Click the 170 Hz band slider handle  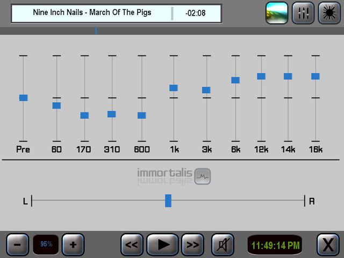click(x=84, y=116)
